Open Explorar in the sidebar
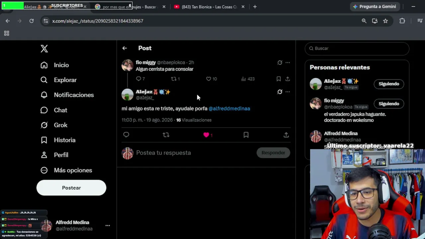The image size is (425, 239). click(58, 80)
